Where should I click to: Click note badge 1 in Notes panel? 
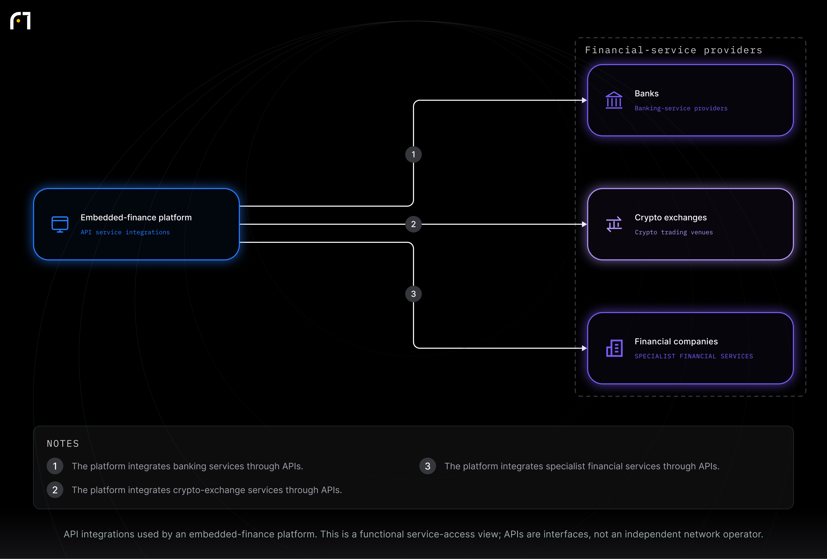click(55, 466)
